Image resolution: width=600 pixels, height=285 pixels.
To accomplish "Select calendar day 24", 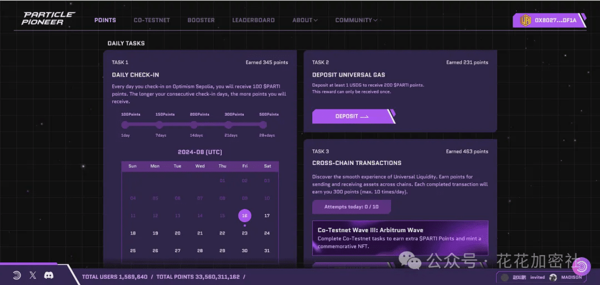I will tap(267, 233).
